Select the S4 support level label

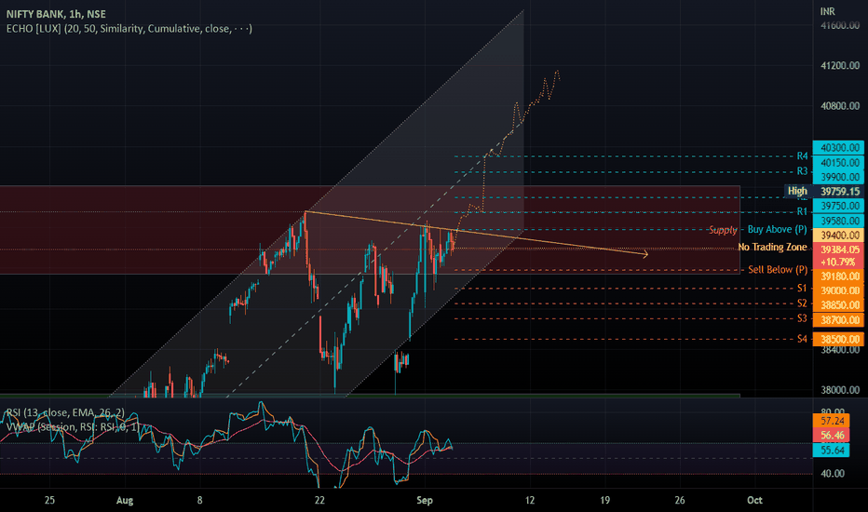(802, 339)
